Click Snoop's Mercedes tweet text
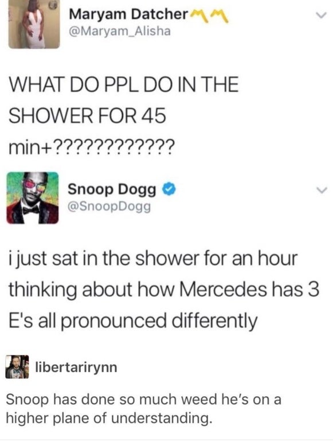Image resolution: width=333 pixels, height=441 pixels. coord(164,290)
